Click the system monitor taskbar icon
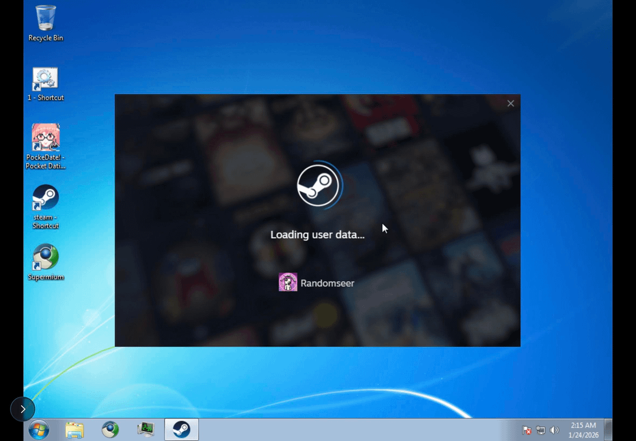 point(145,430)
